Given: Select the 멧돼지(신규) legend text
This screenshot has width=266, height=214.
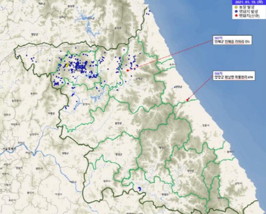Looking at the screenshot, I should coord(251,16).
